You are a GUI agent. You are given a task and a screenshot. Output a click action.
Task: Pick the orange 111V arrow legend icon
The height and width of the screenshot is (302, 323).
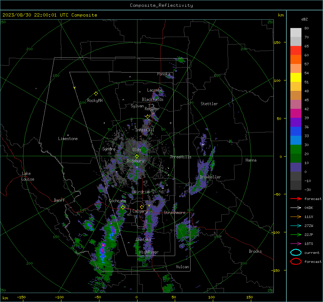[296, 217]
